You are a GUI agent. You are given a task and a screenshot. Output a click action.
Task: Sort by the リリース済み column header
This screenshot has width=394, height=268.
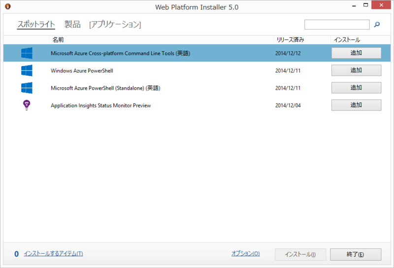tap(302, 40)
